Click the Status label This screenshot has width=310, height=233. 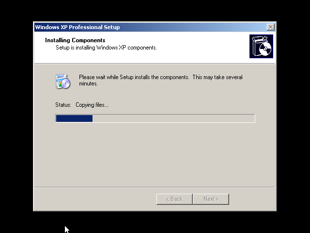(x=63, y=105)
